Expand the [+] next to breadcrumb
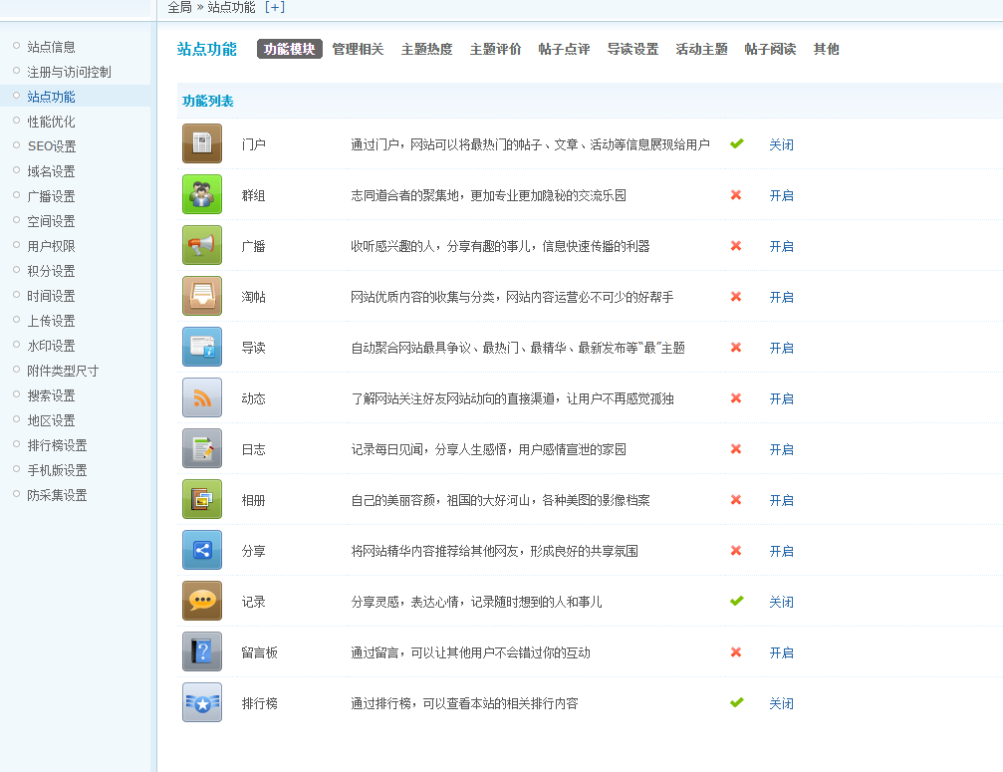Screen dimensions: 1003x772 coord(274,7)
